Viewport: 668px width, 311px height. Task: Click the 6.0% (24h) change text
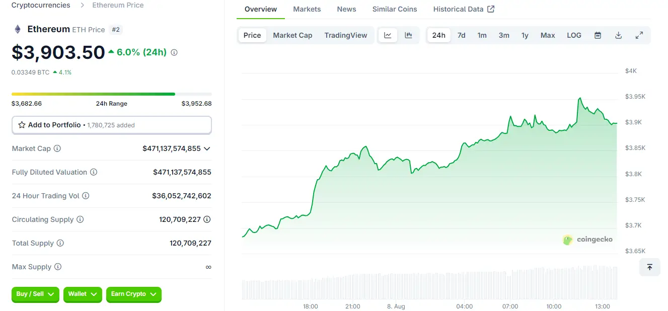[141, 52]
